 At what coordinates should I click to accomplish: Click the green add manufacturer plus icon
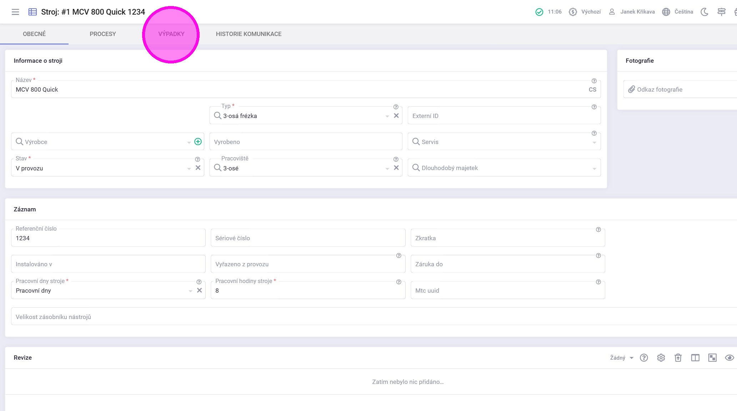pyautogui.click(x=198, y=142)
